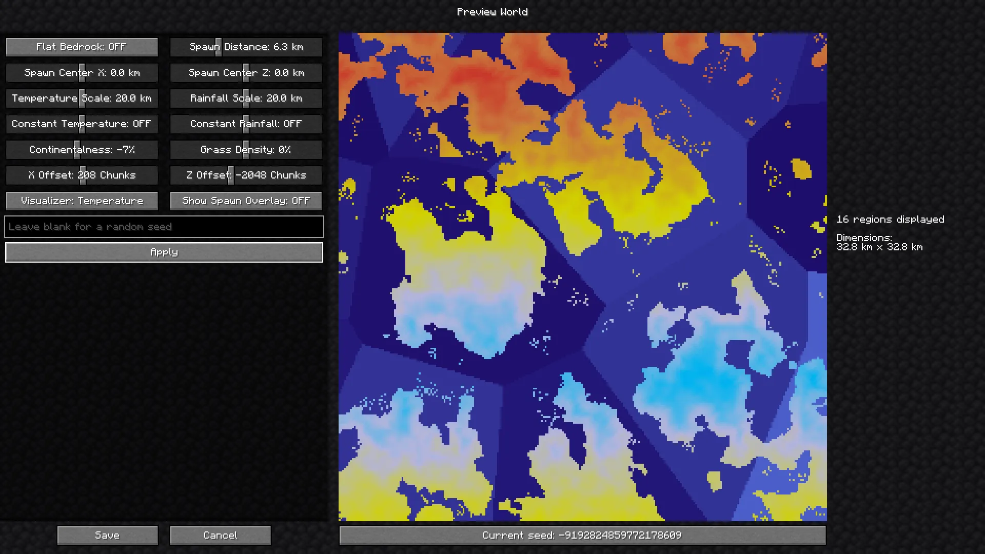Cancel out of Preview World screen
The image size is (985, 554).
220,535
